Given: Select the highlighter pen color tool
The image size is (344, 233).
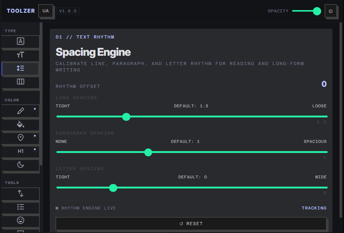Looking at the screenshot, I should (x=20, y=111).
